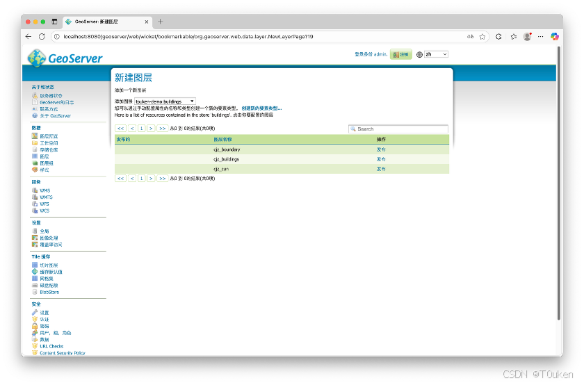
Task: Reload the page with browser refresh
Action: (x=42, y=37)
